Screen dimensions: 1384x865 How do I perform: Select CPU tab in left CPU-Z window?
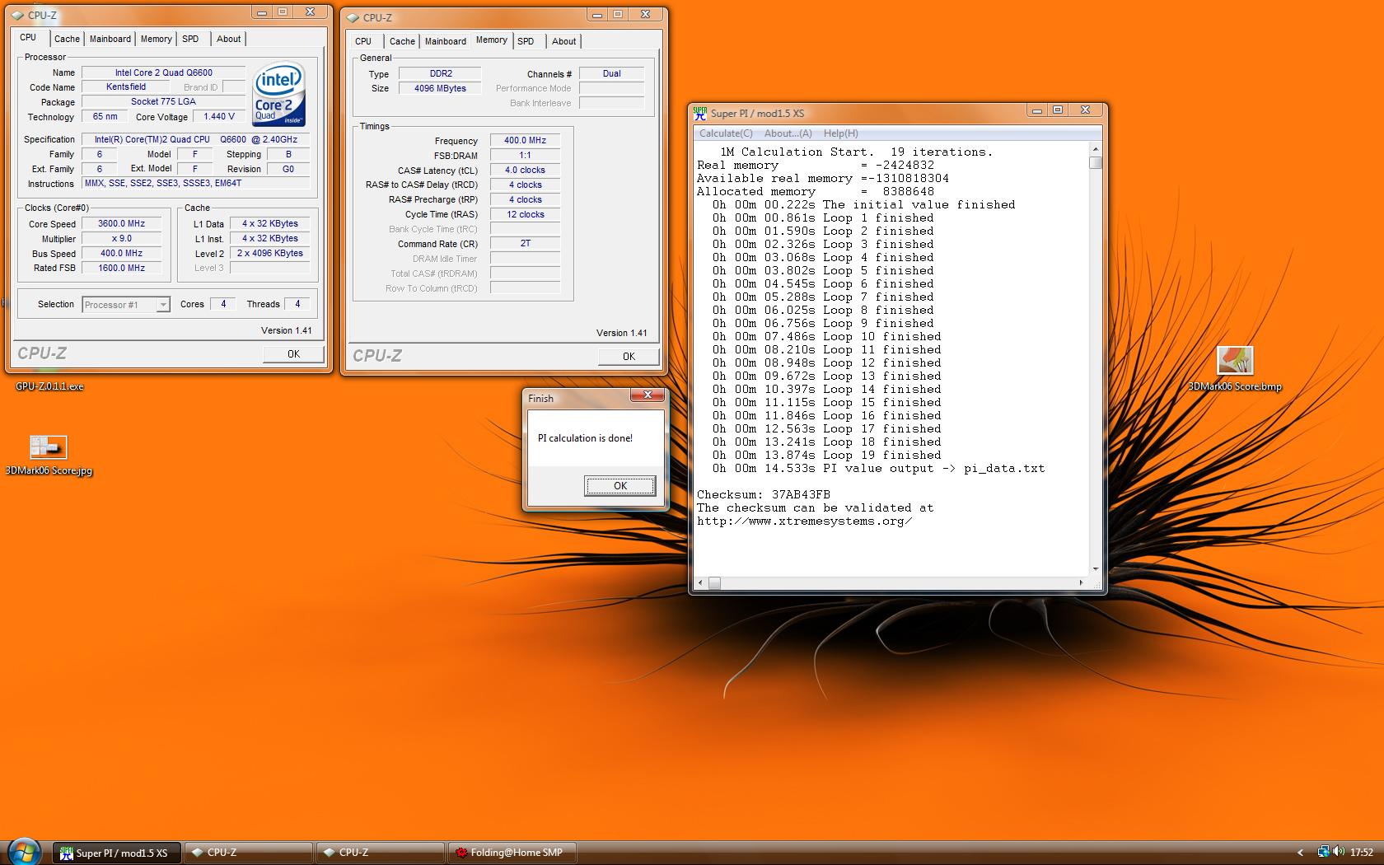click(28, 37)
